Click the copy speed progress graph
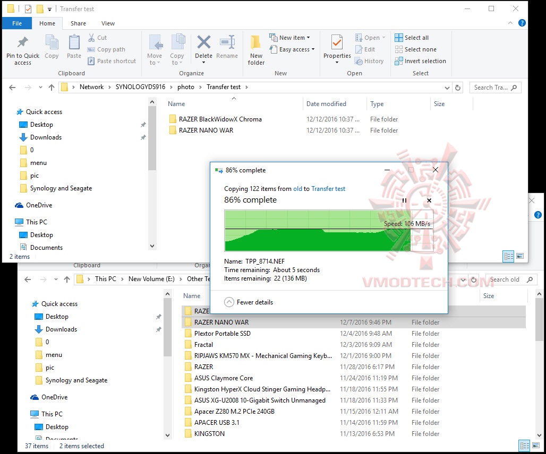 point(329,231)
